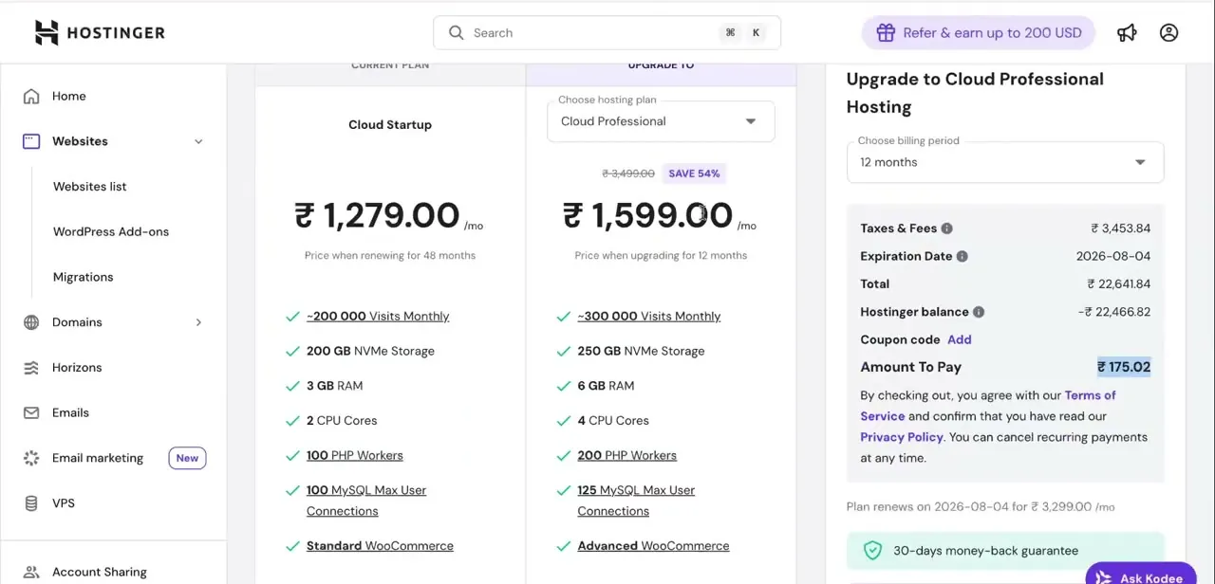Click the 6 GB RAM text
The height and width of the screenshot is (584, 1215).
tap(606, 386)
